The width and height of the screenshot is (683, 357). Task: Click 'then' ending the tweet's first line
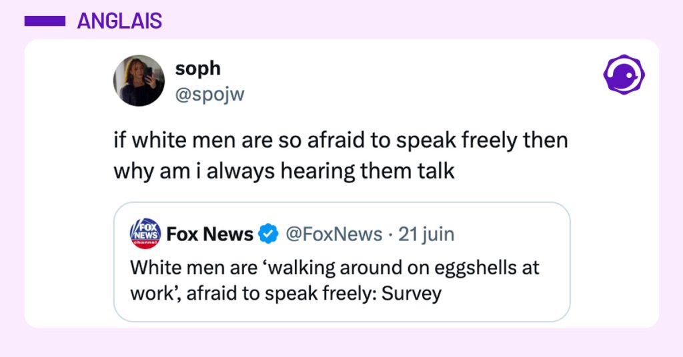point(546,141)
